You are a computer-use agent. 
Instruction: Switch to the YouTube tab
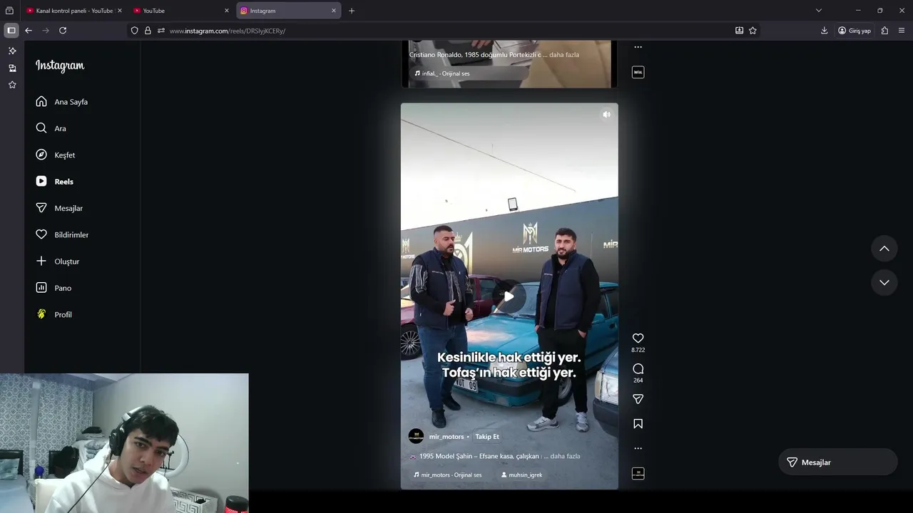pyautogui.click(x=181, y=11)
